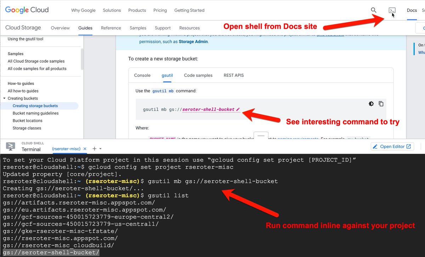Click the Google Cloud logo
This screenshot has width=425, height=257.
[x=27, y=10]
